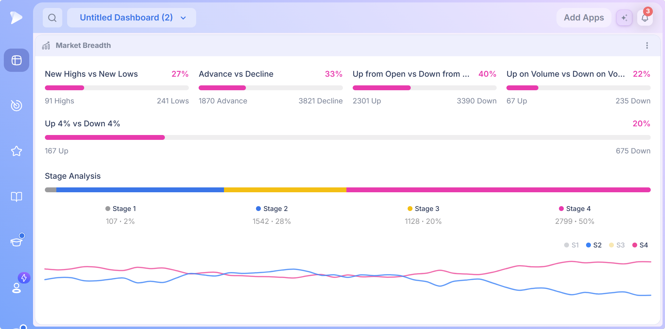Viewport: 665px width, 329px height.
Task: Click the Advance vs Decline progress bar
Action: (271, 88)
